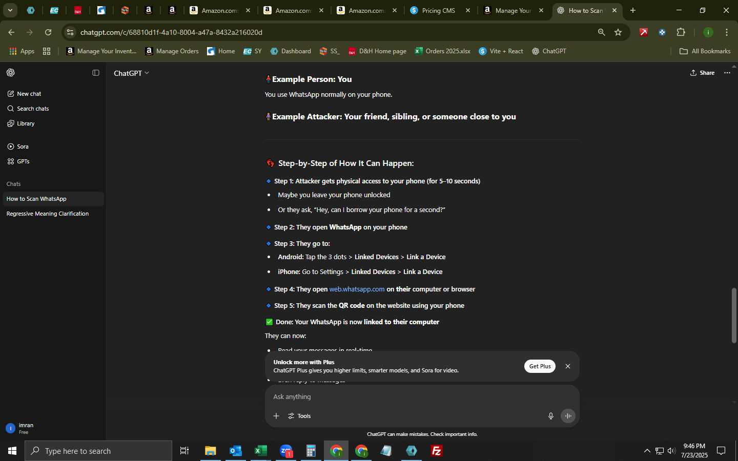Click the zoom magnifier icon in address bar
738x461 pixels.
click(x=601, y=32)
